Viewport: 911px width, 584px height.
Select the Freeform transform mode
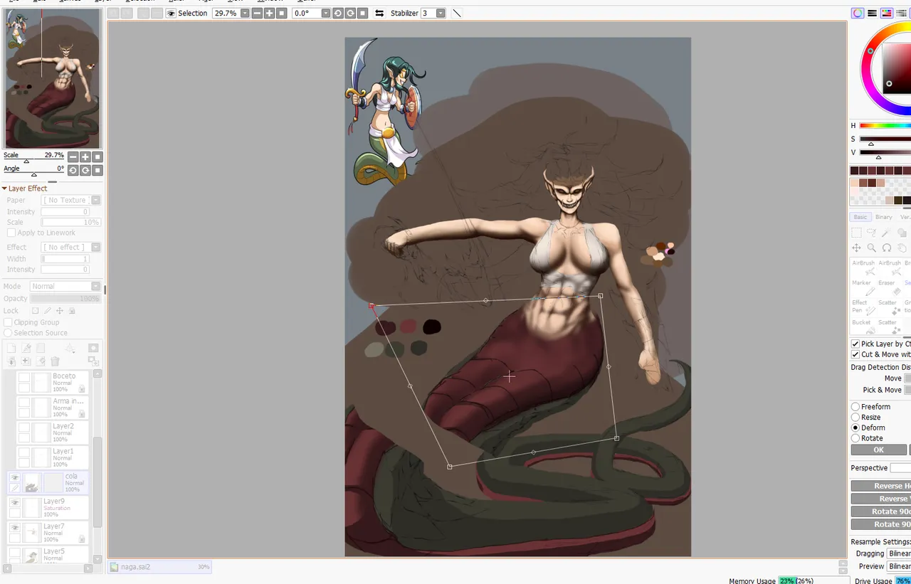pyautogui.click(x=855, y=407)
